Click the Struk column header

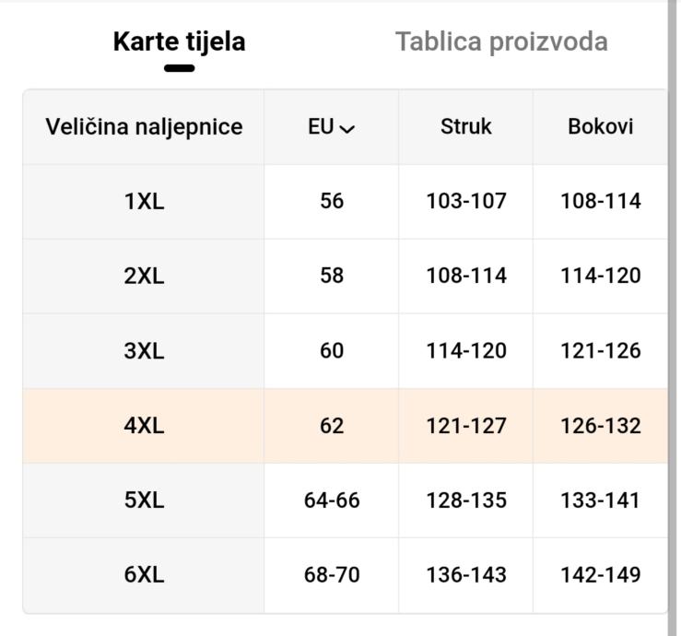[x=465, y=127]
